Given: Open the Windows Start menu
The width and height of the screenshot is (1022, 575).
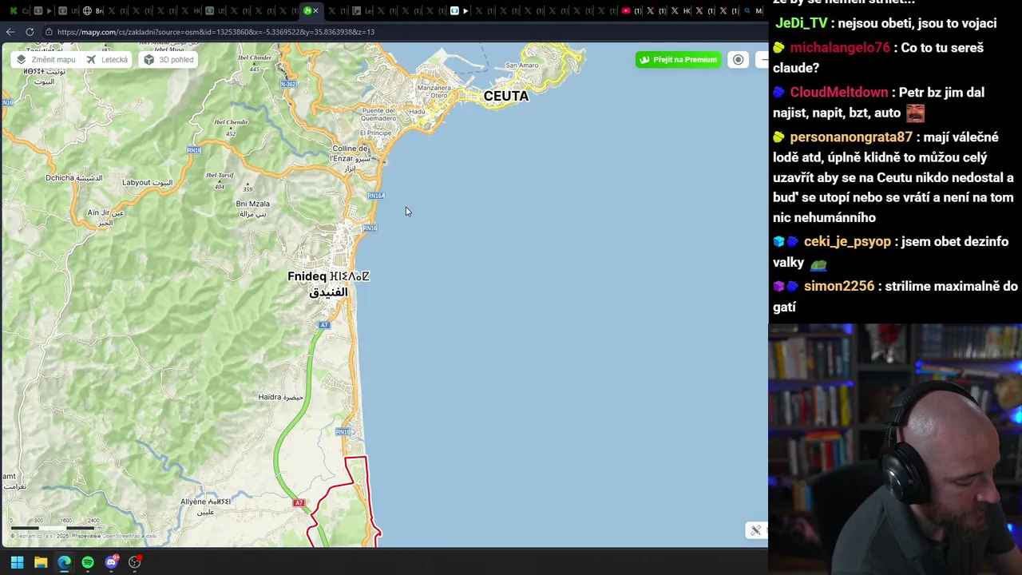Looking at the screenshot, I should 17,562.
